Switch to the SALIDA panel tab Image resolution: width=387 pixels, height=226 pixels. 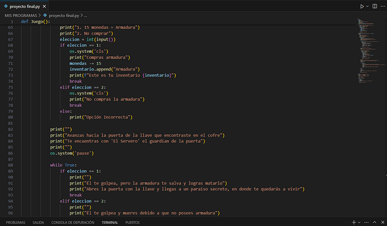(x=38, y=222)
